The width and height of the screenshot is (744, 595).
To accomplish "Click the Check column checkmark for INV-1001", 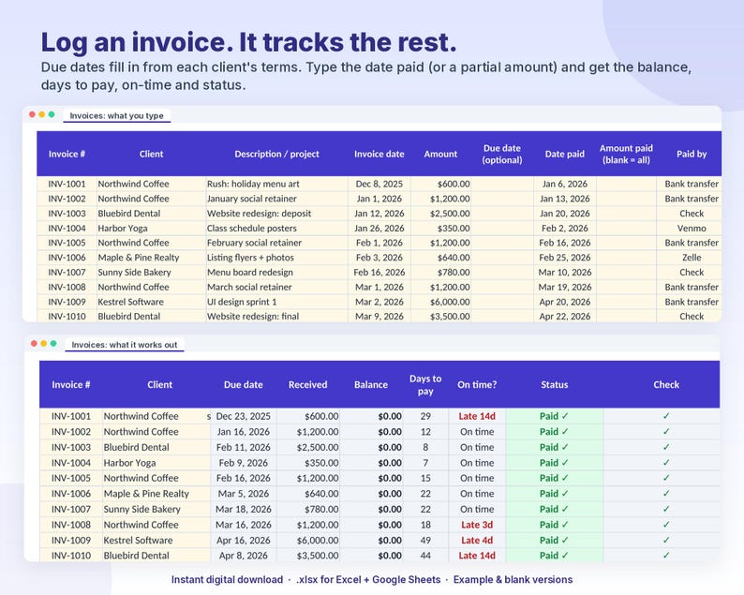I will [666, 416].
